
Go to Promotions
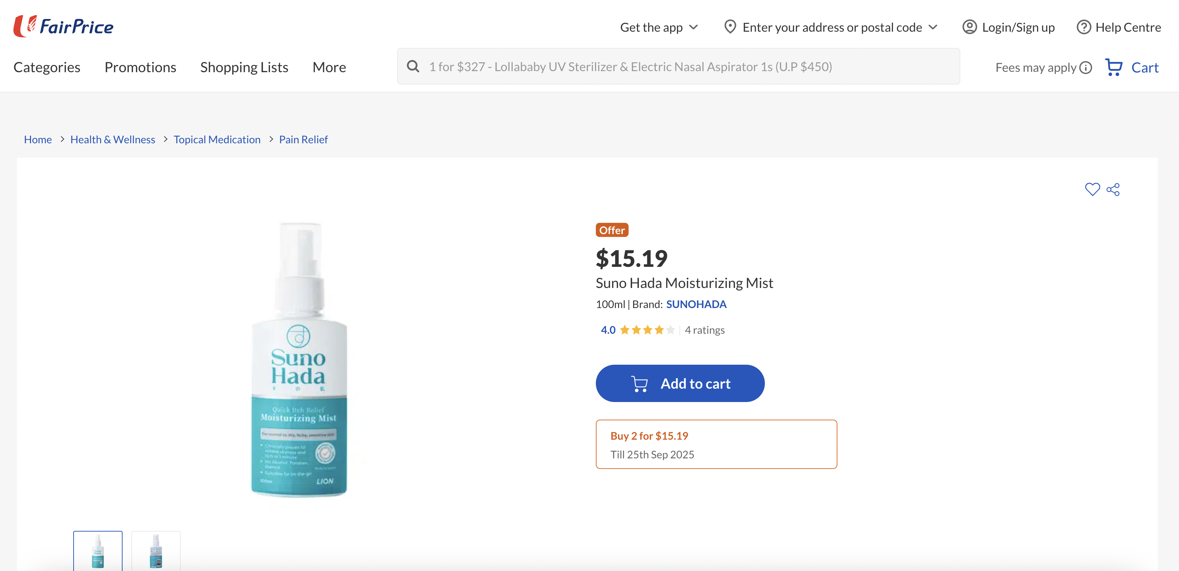(140, 67)
